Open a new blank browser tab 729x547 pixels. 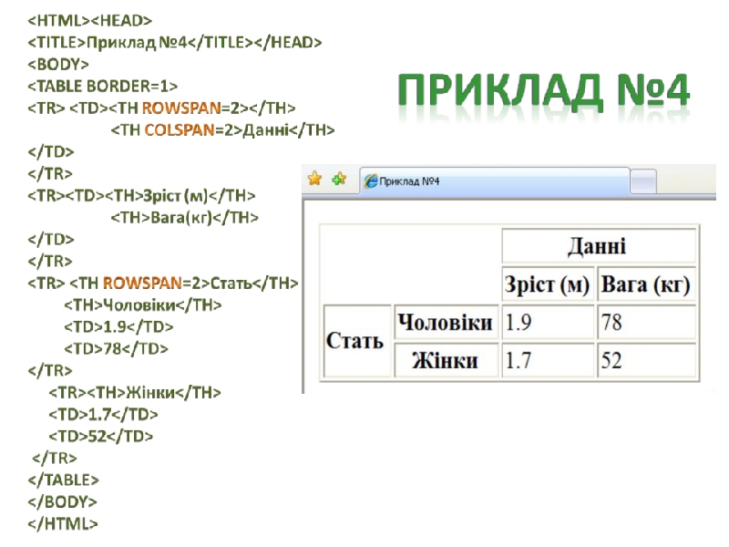(x=643, y=181)
